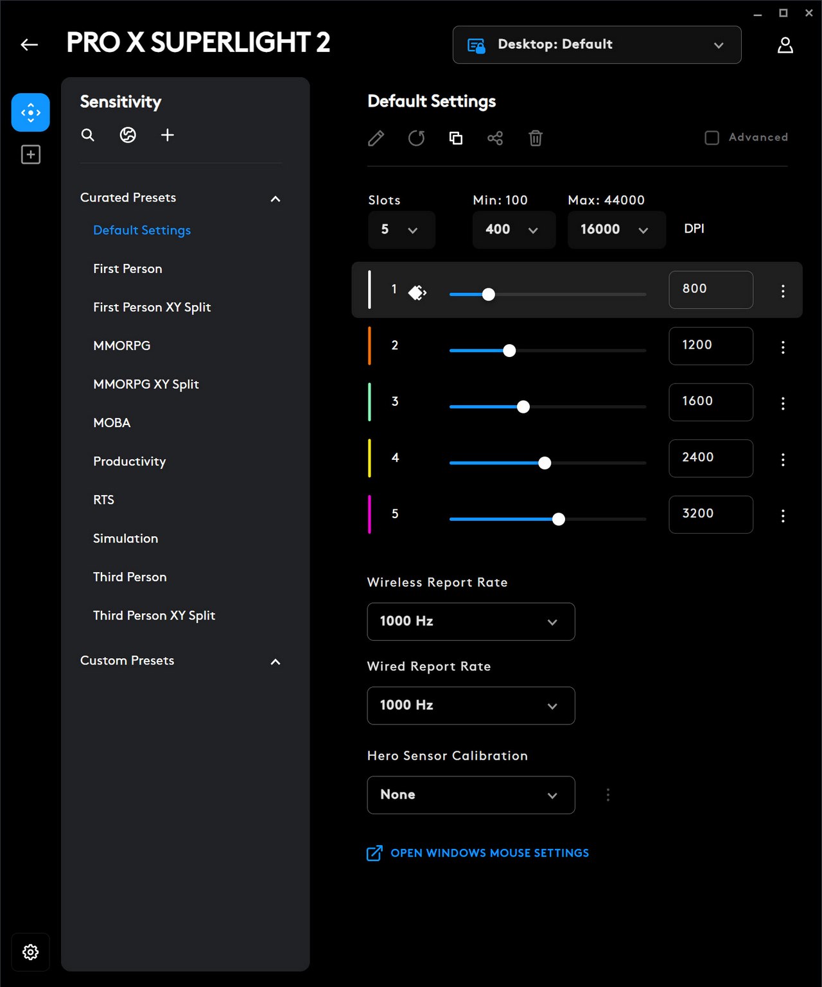This screenshot has height=987, width=822.
Task: Open the user account icon
Action: coord(785,45)
